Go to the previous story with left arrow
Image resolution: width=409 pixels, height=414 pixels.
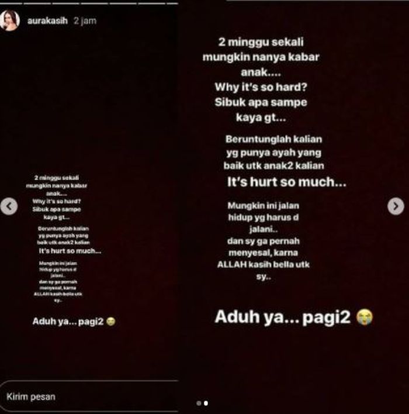coord(9,206)
